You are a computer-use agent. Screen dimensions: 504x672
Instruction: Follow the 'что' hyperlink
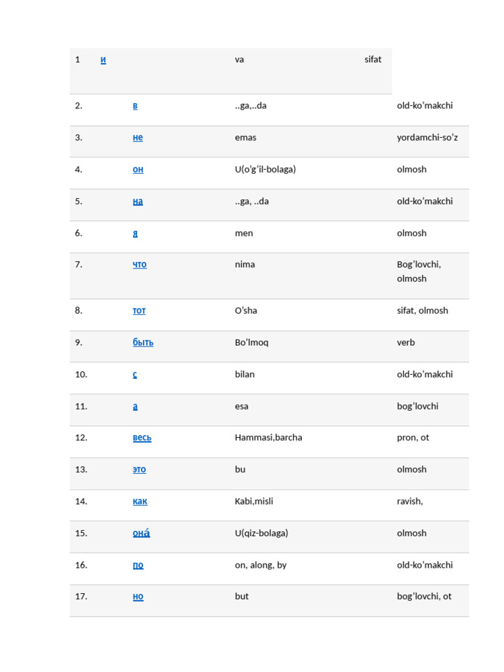pyautogui.click(x=139, y=264)
